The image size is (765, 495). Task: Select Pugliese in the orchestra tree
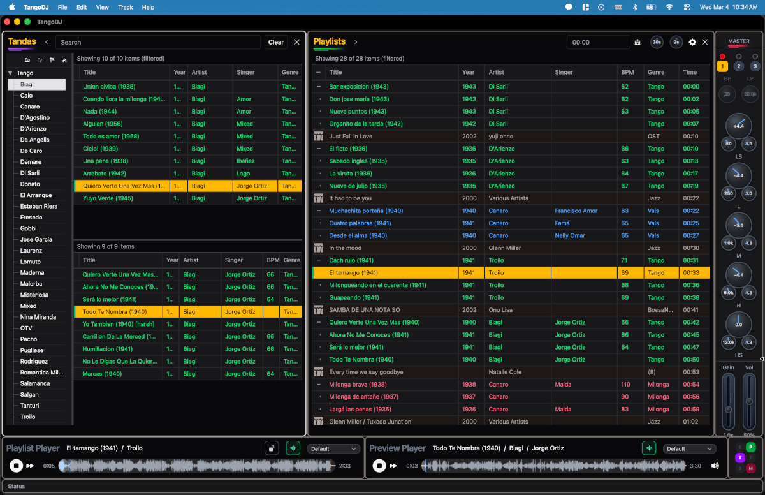[x=32, y=350]
